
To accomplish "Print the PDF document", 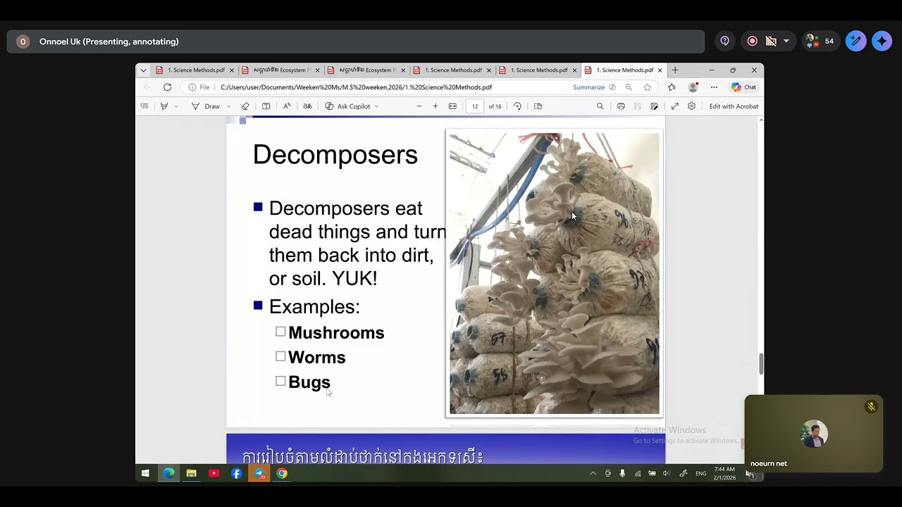I will [x=621, y=106].
